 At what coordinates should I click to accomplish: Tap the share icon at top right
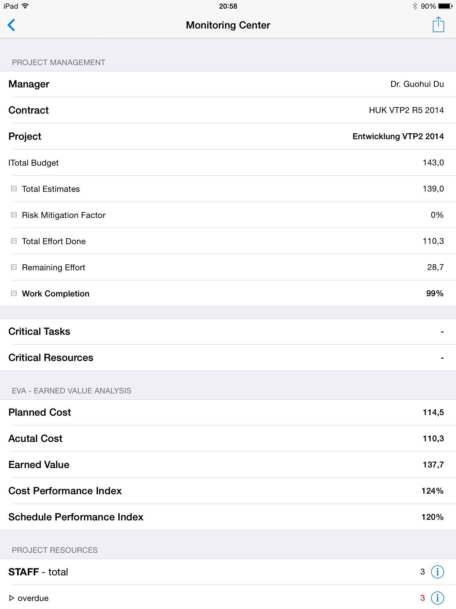438,24
